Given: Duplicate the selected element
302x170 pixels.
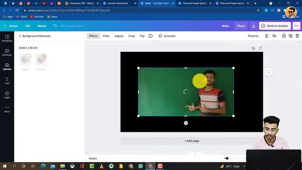Looking at the screenshot, I should 291,36.
